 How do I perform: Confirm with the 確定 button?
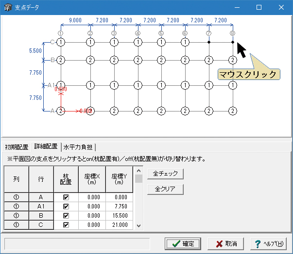click(x=183, y=243)
